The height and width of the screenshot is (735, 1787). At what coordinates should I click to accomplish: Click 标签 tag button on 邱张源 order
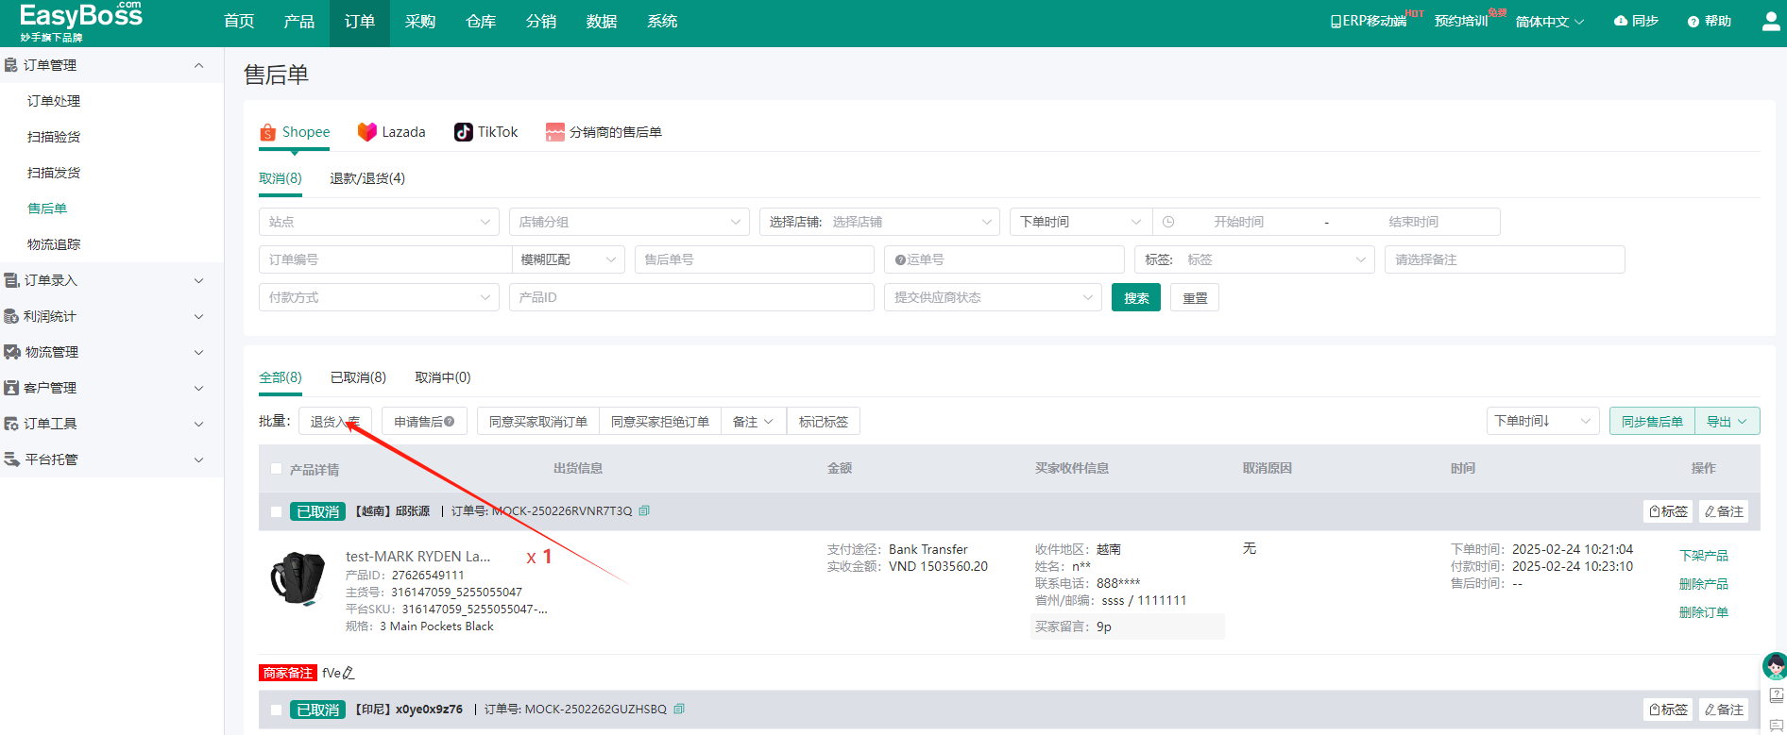(x=1668, y=511)
